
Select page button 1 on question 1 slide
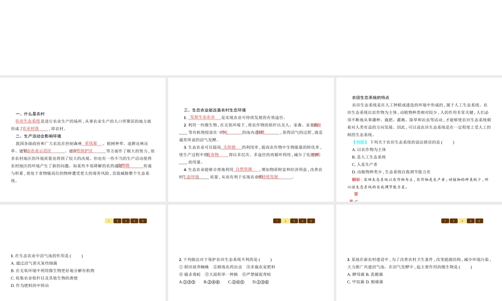108,221
